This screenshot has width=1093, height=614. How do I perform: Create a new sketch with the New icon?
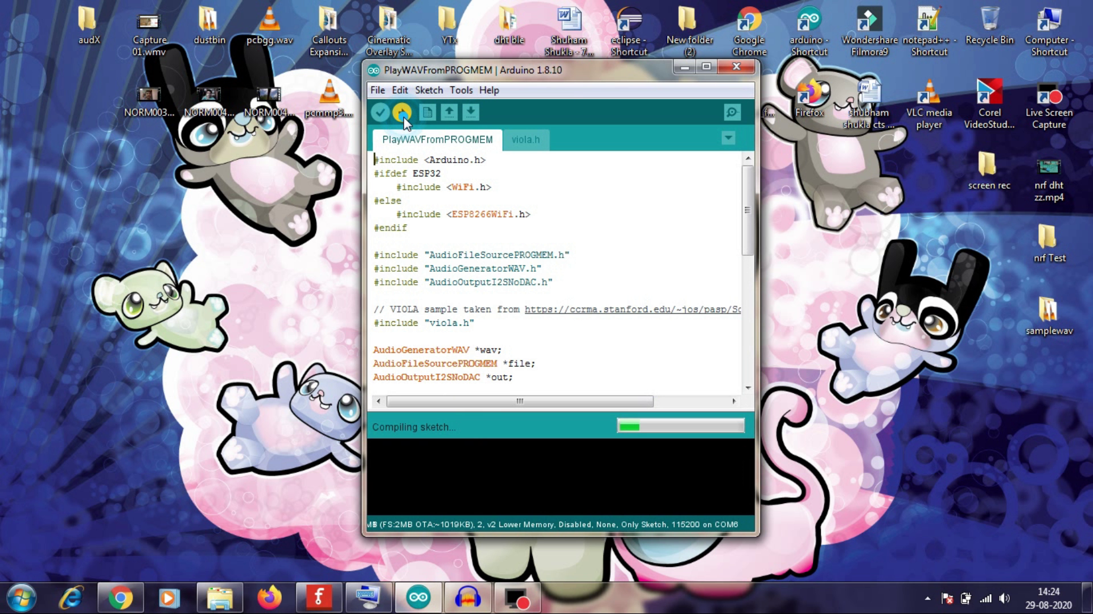428,113
